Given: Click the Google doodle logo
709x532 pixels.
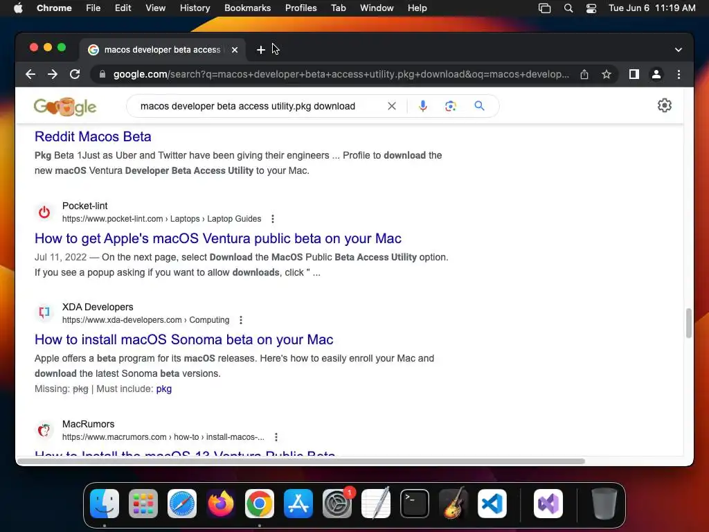Looking at the screenshot, I should [65, 107].
